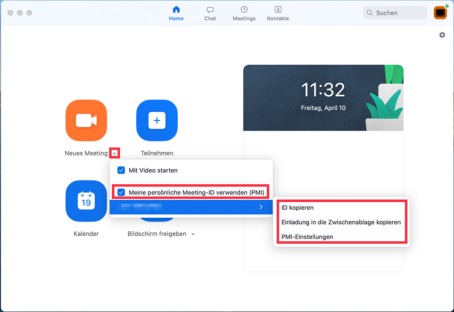Click the 11:32 clock banner

point(323,98)
